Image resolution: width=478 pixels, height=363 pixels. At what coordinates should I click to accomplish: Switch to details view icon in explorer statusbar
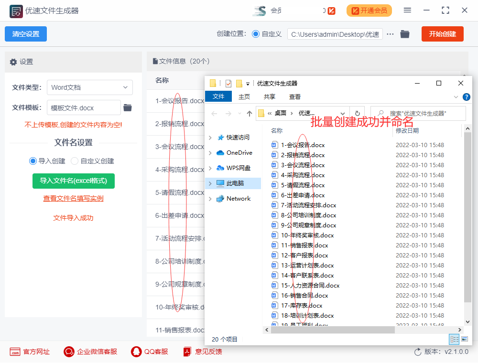(454, 339)
